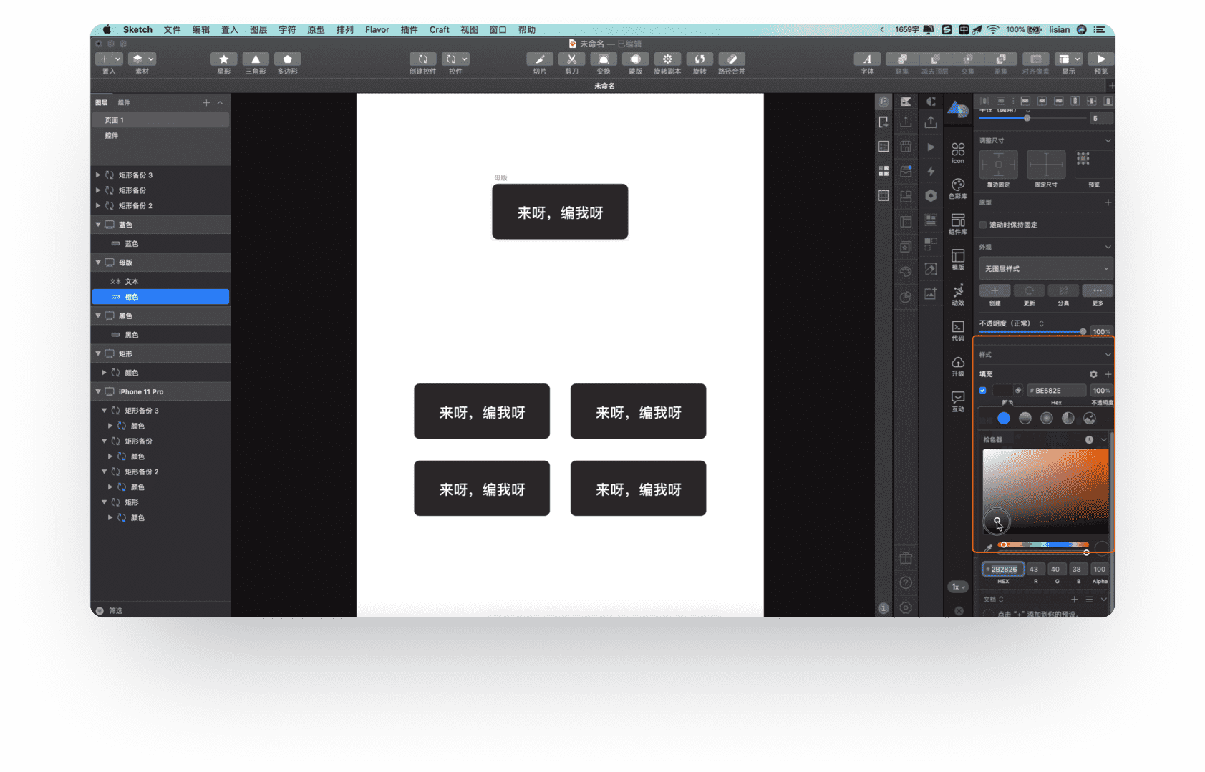Open the component library (组件库) panel
Image resolution: width=1205 pixels, height=772 pixels.
point(958,224)
